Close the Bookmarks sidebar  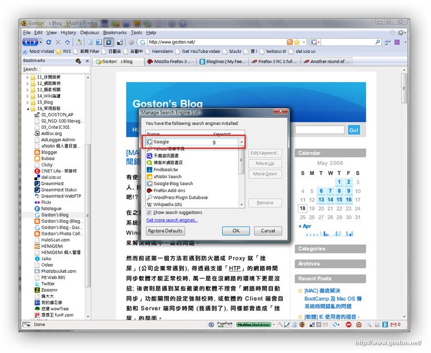[87, 61]
